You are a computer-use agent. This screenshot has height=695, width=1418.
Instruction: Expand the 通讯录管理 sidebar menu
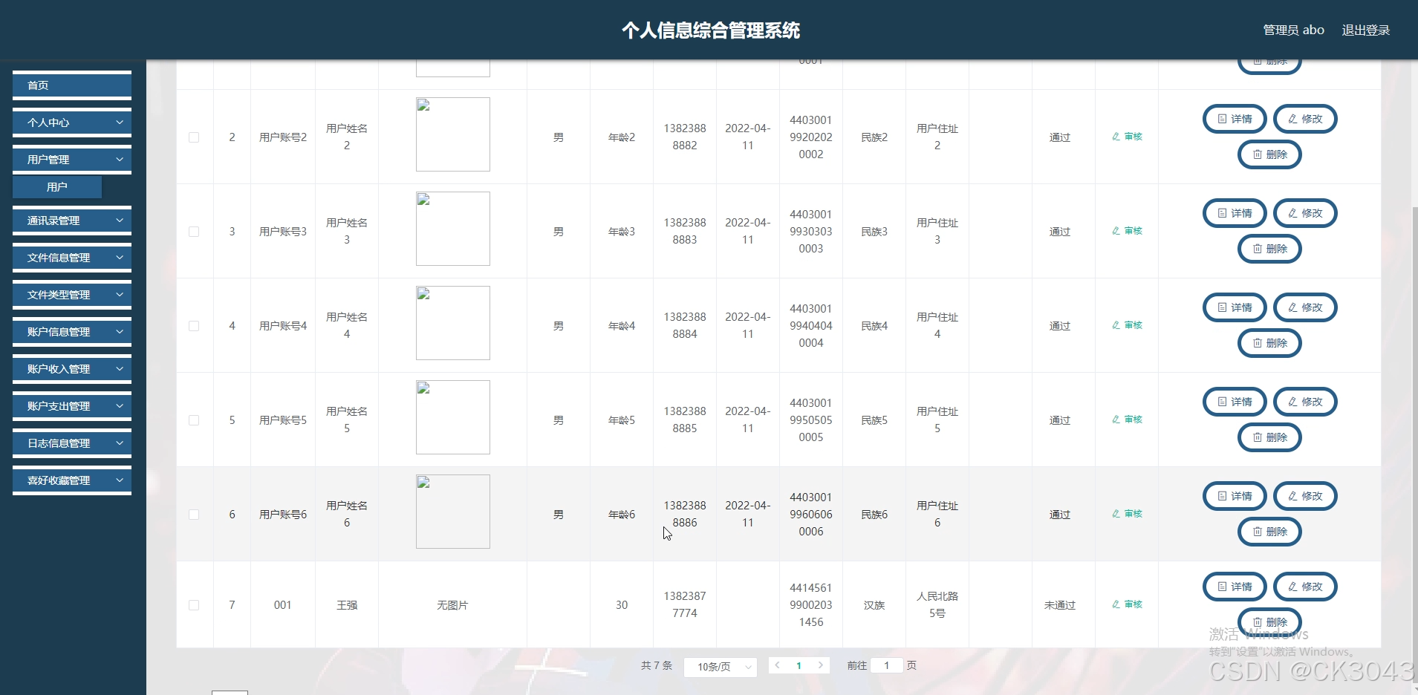pos(72,221)
